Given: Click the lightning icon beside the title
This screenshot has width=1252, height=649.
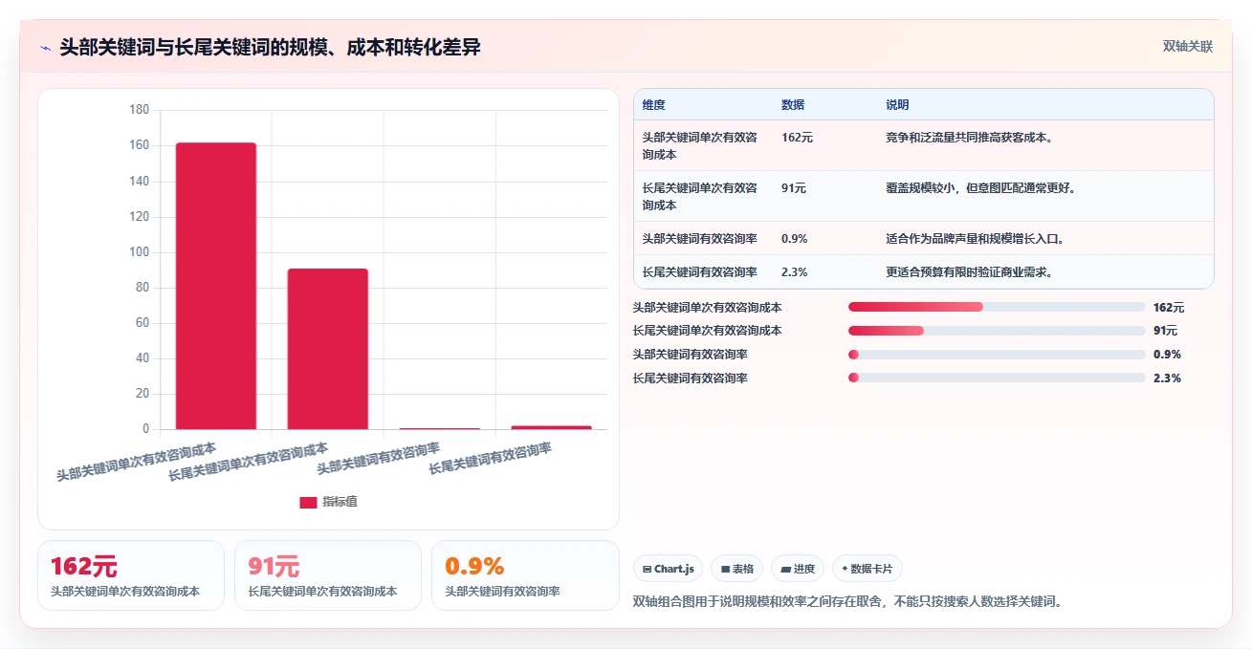Looking at the screenshot, I should click(x=45, y=47).
